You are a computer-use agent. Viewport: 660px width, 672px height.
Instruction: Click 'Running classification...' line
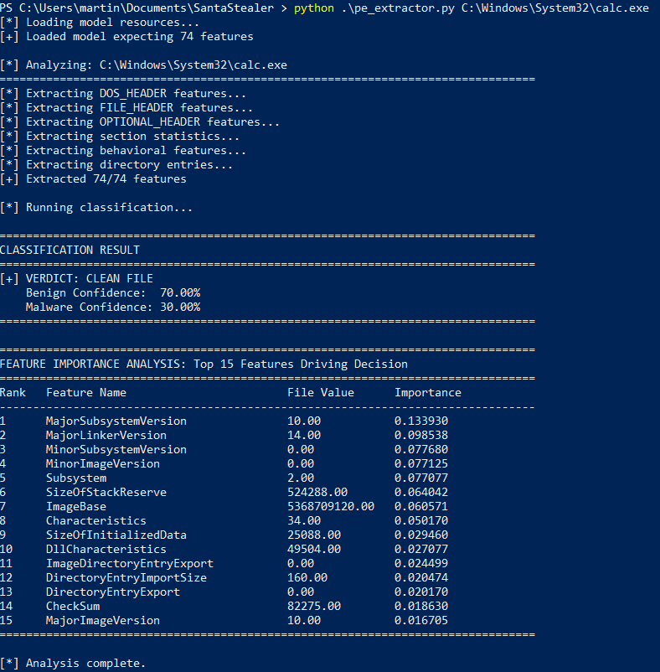click(x=109, y=208)
